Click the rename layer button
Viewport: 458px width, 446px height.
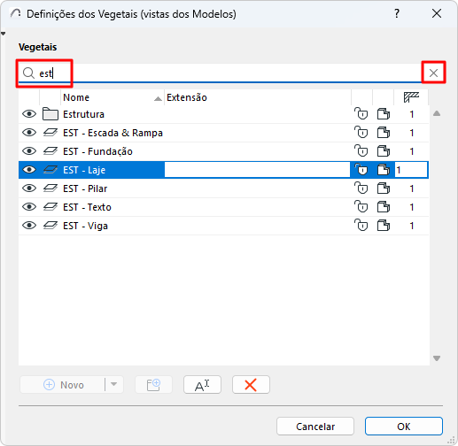coord(202,385)
